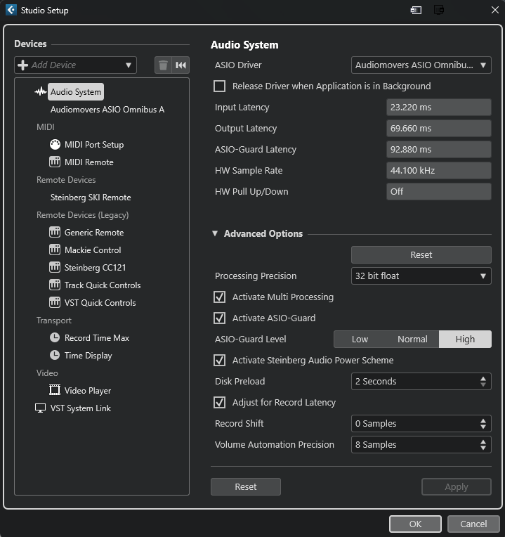The image size is (505, 537).
Task: Open the ASIO Driver dropdown
Action: pos(421,65)
